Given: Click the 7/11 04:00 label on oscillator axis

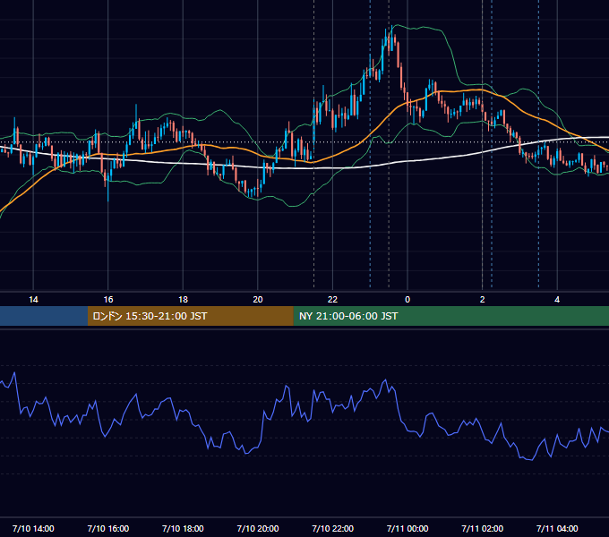Looking at the screenshot, I should [x=557, y=528].
